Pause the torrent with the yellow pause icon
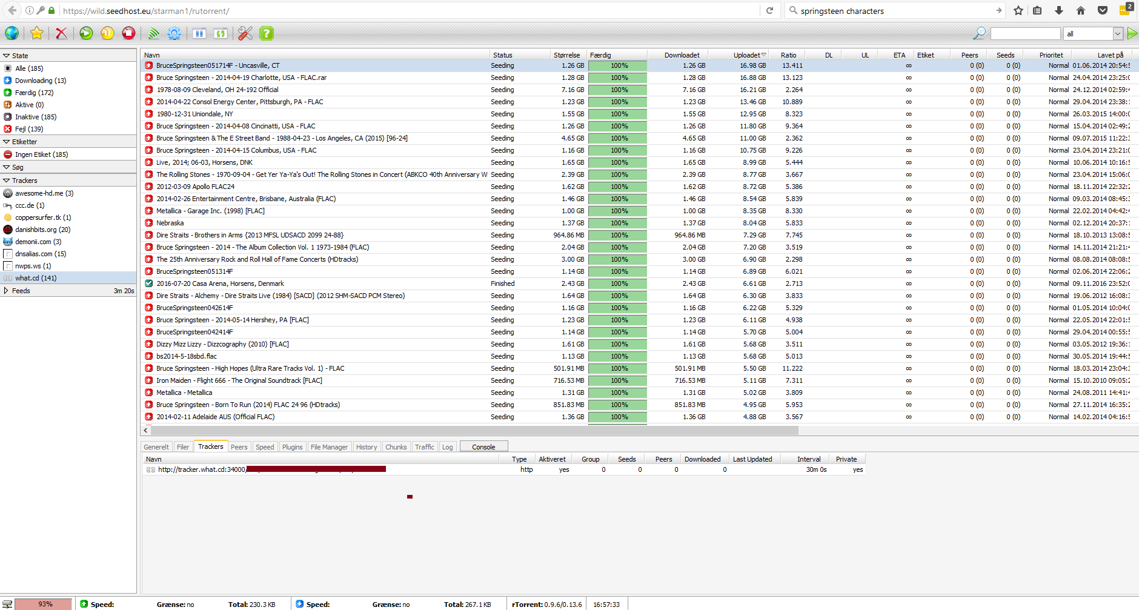Viewport: 1139px width, 610px height. click(x=107, y=33)
